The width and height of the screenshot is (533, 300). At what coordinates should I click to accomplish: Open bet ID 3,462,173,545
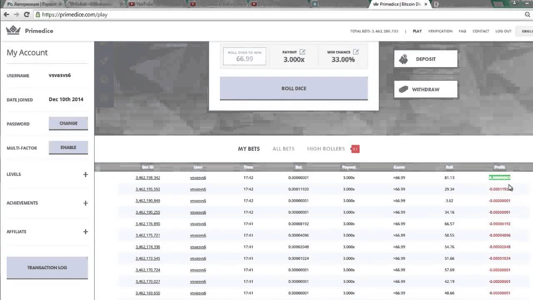(x=148, y=258)
